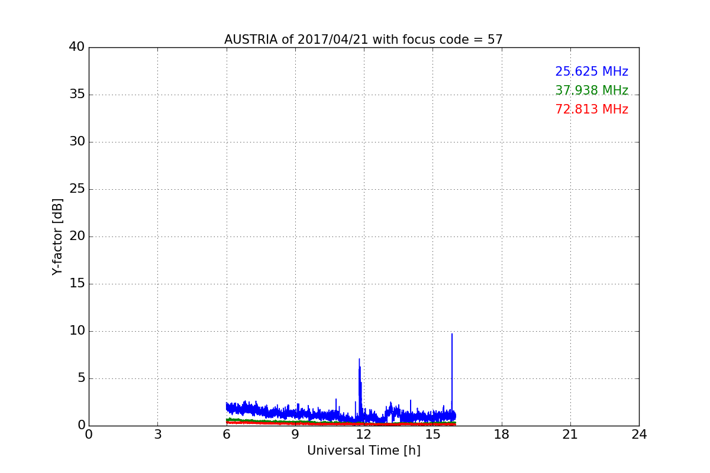Click the x-axis tick label 12

[x=363, y=435]
